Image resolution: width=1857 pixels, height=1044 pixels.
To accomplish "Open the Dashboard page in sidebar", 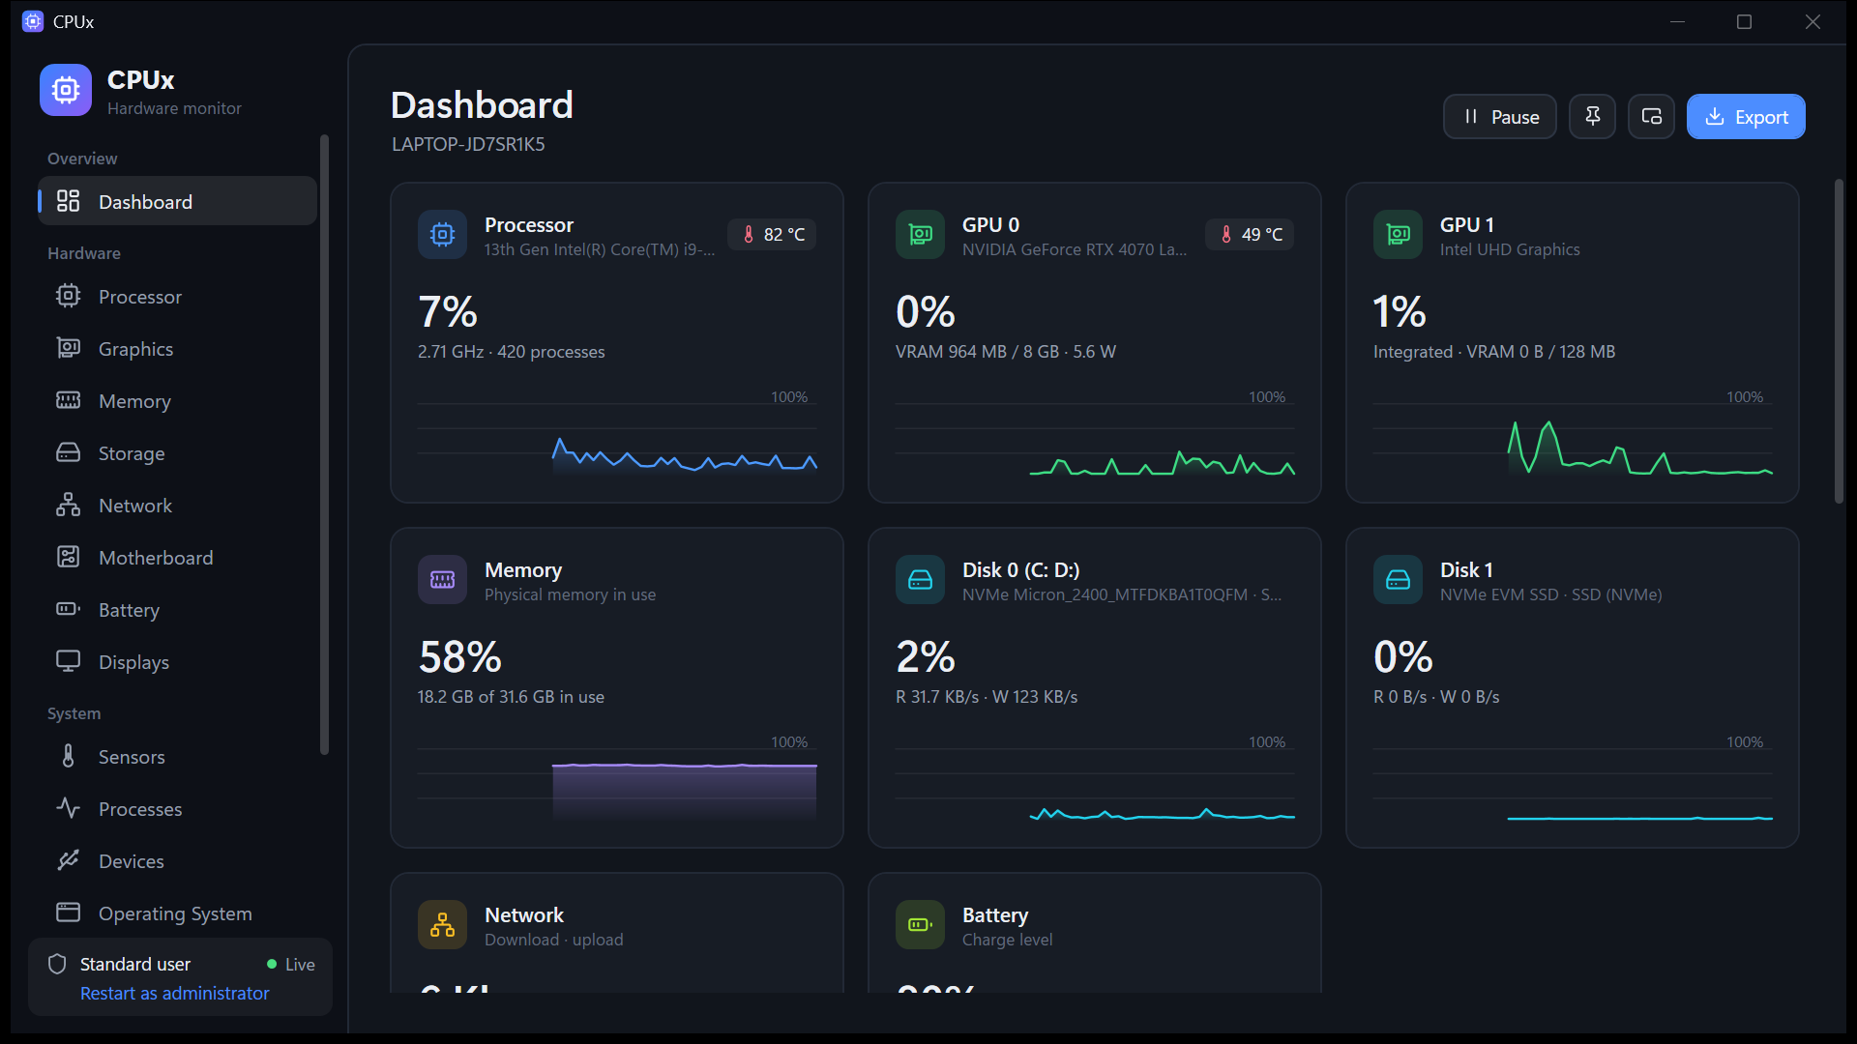I will coord(178,201).
